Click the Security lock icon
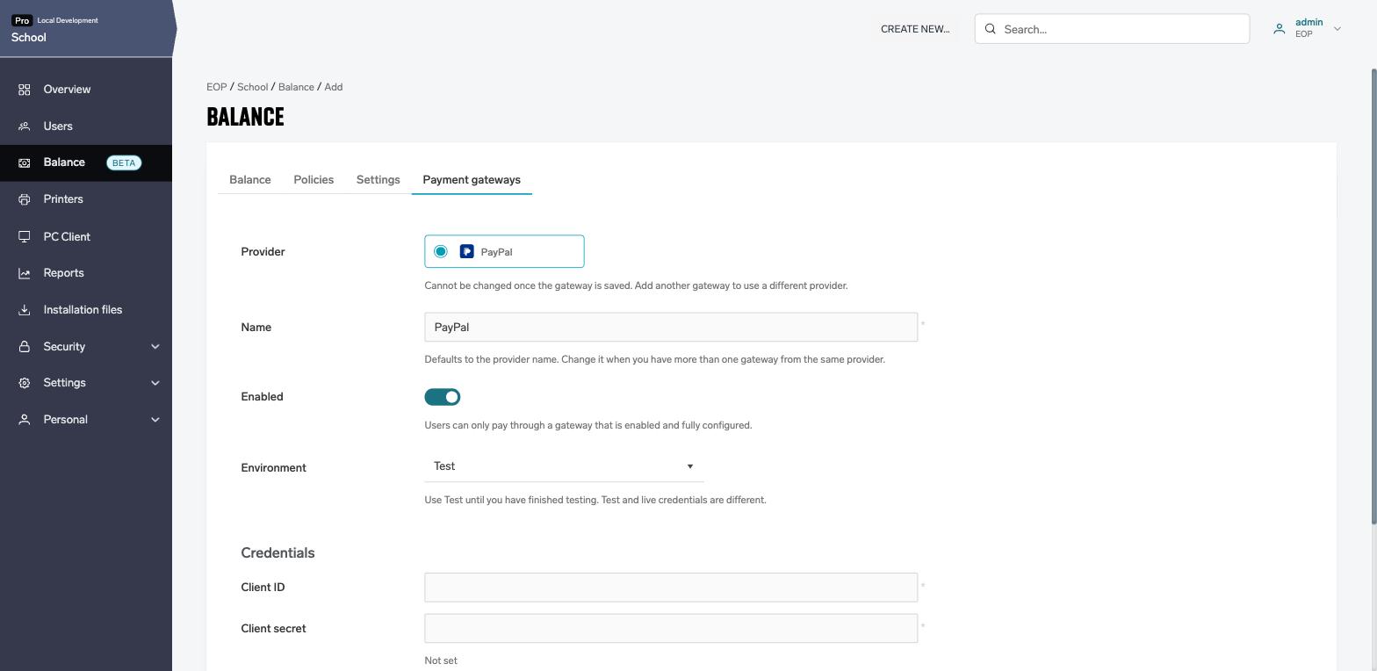Screen dimensions: 1377x671 point(25,347)
